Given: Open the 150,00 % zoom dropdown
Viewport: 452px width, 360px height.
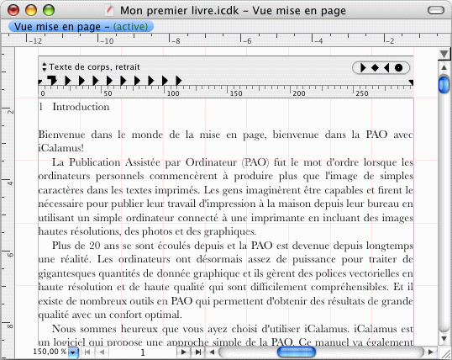Looking at the screenshot, I should 73,352.
